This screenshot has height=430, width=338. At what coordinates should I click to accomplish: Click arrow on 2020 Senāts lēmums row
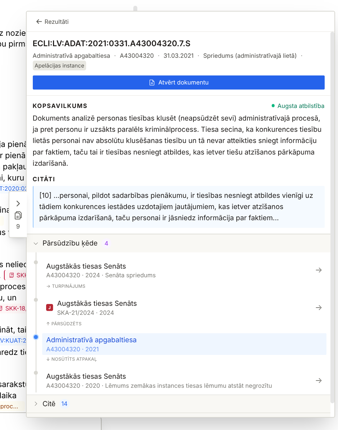(x=319, y=380)
